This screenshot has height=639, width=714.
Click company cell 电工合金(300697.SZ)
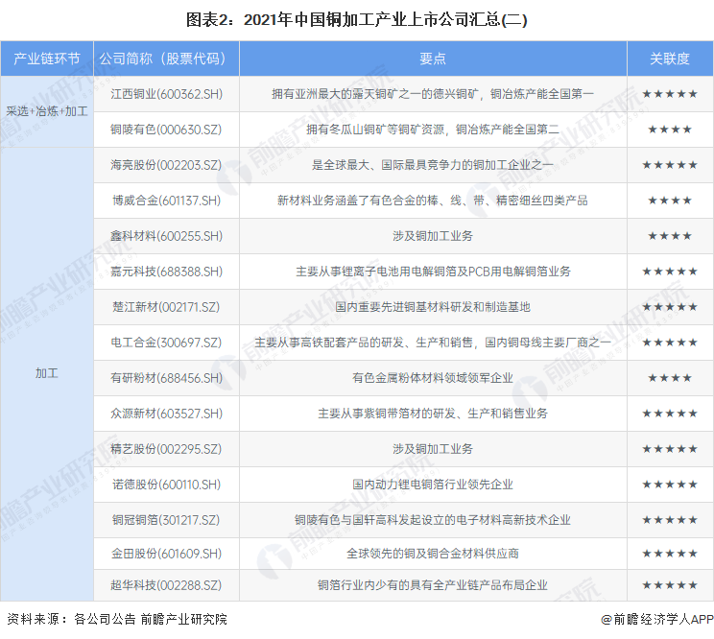pyautogui.click(x=166, y=343)
